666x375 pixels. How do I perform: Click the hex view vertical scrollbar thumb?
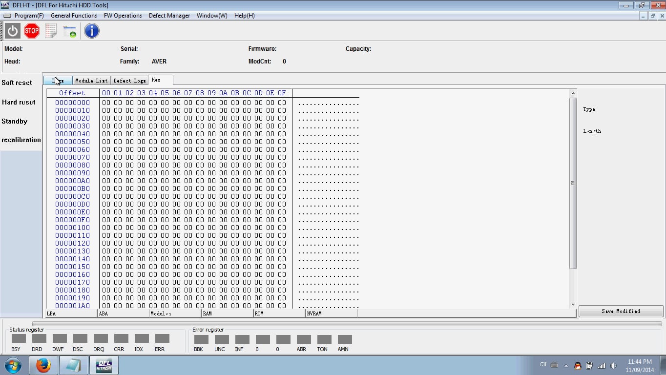[x=573, y=183]
